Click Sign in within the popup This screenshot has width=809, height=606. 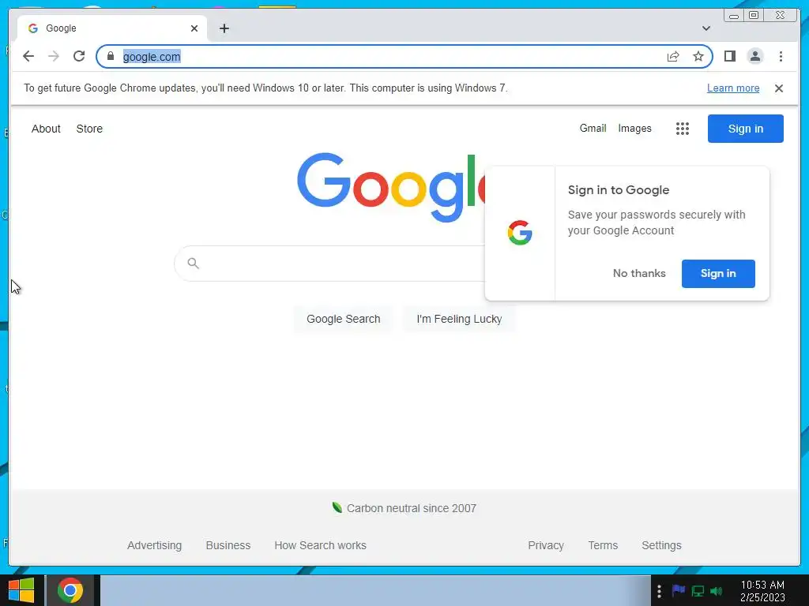(x=718, y=274)
